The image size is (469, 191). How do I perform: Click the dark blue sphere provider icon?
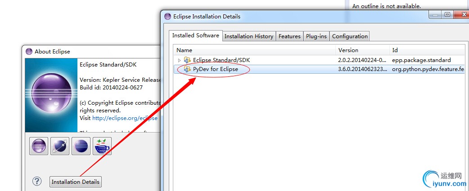tap(81, 146)
